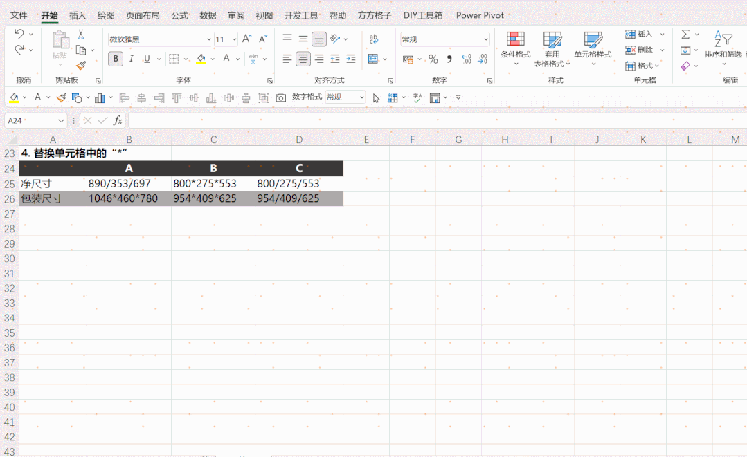Open Conditional Formatting (条件格式)
Image resolution: width=747 pixels, height=457 pixels.
click(516, 48)
